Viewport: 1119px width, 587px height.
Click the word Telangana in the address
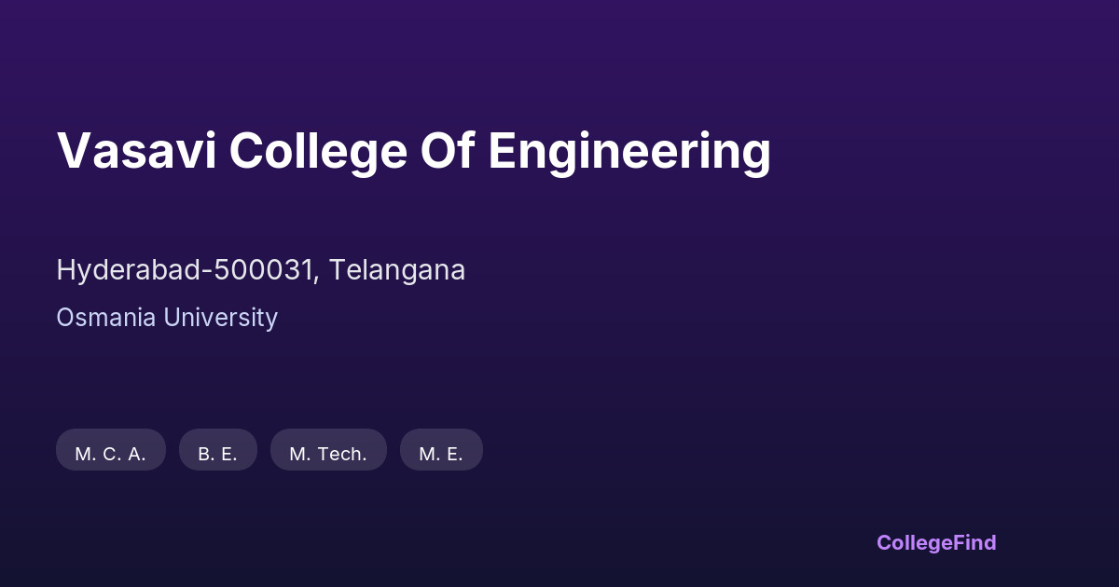(x=397, y=270)
